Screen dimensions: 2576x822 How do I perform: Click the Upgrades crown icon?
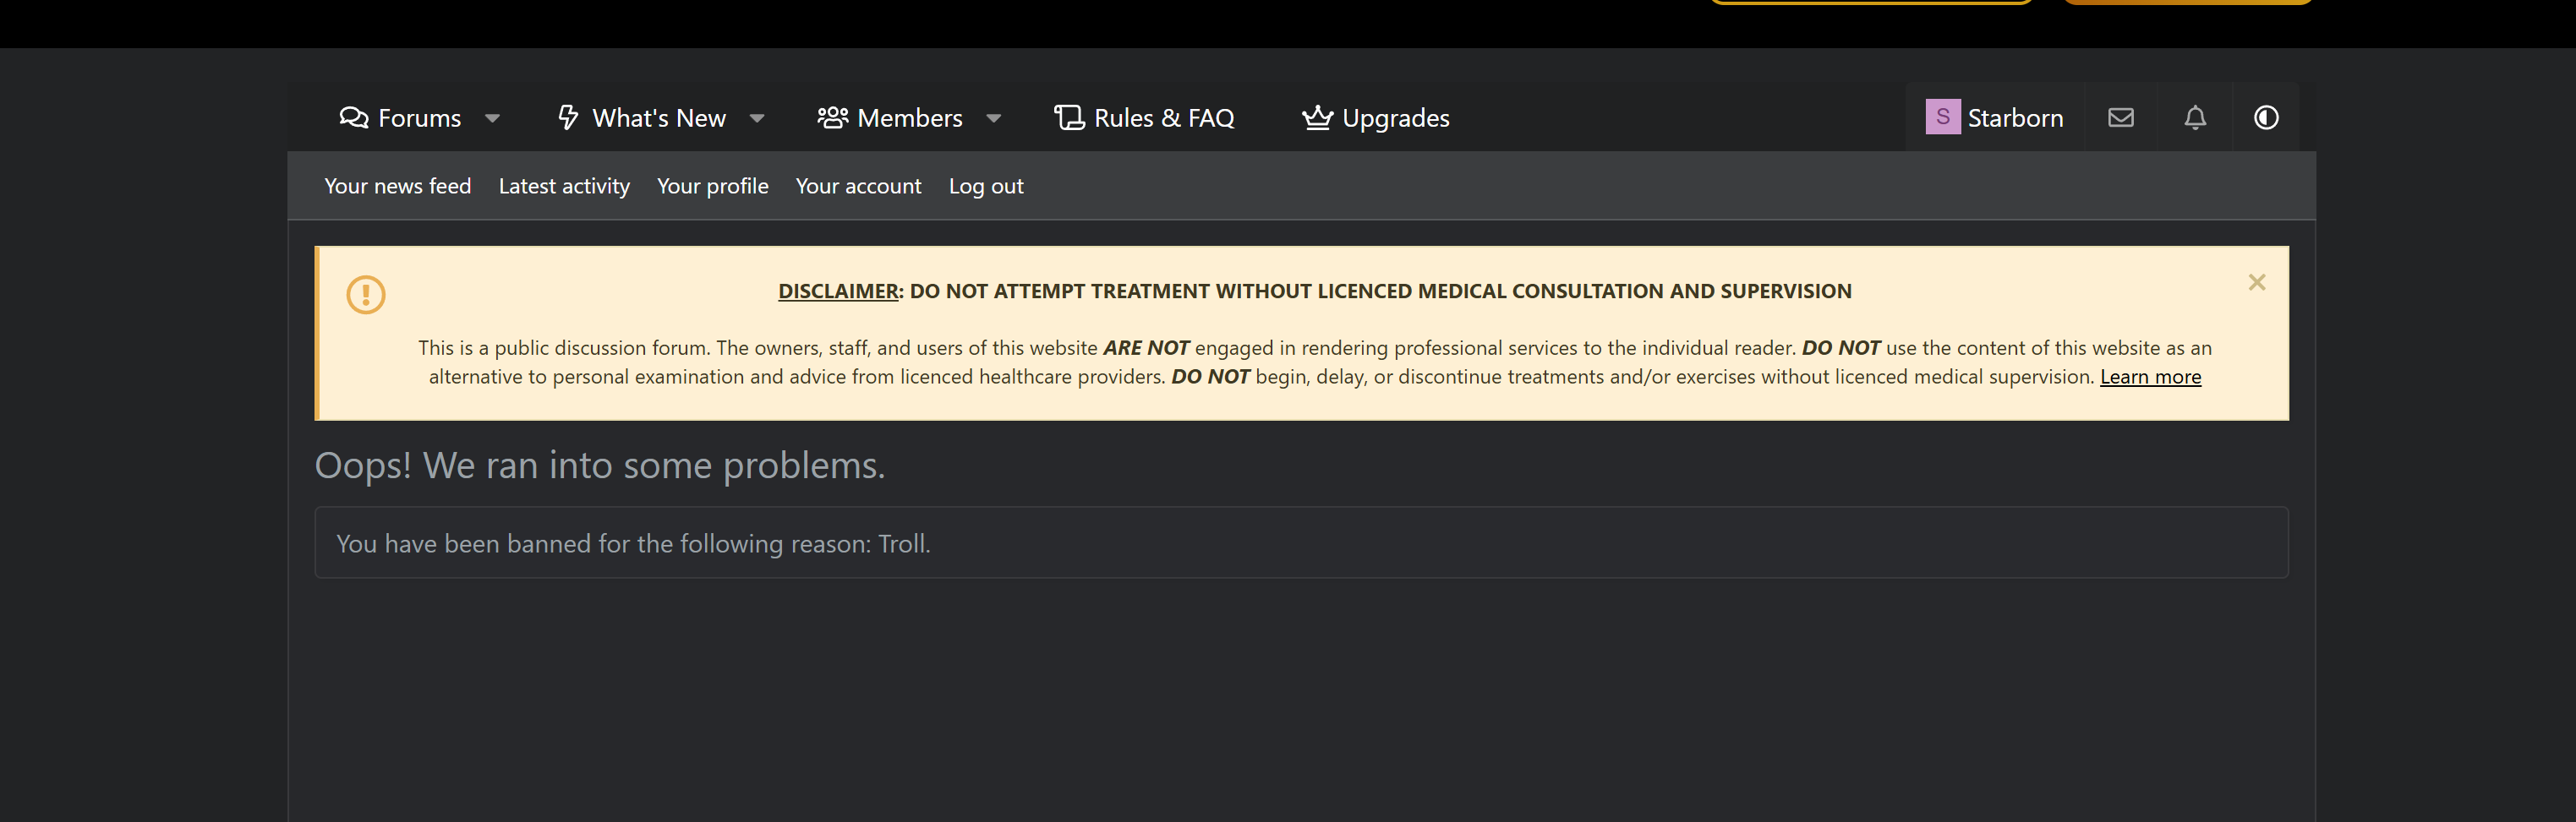coord(1317,118)
